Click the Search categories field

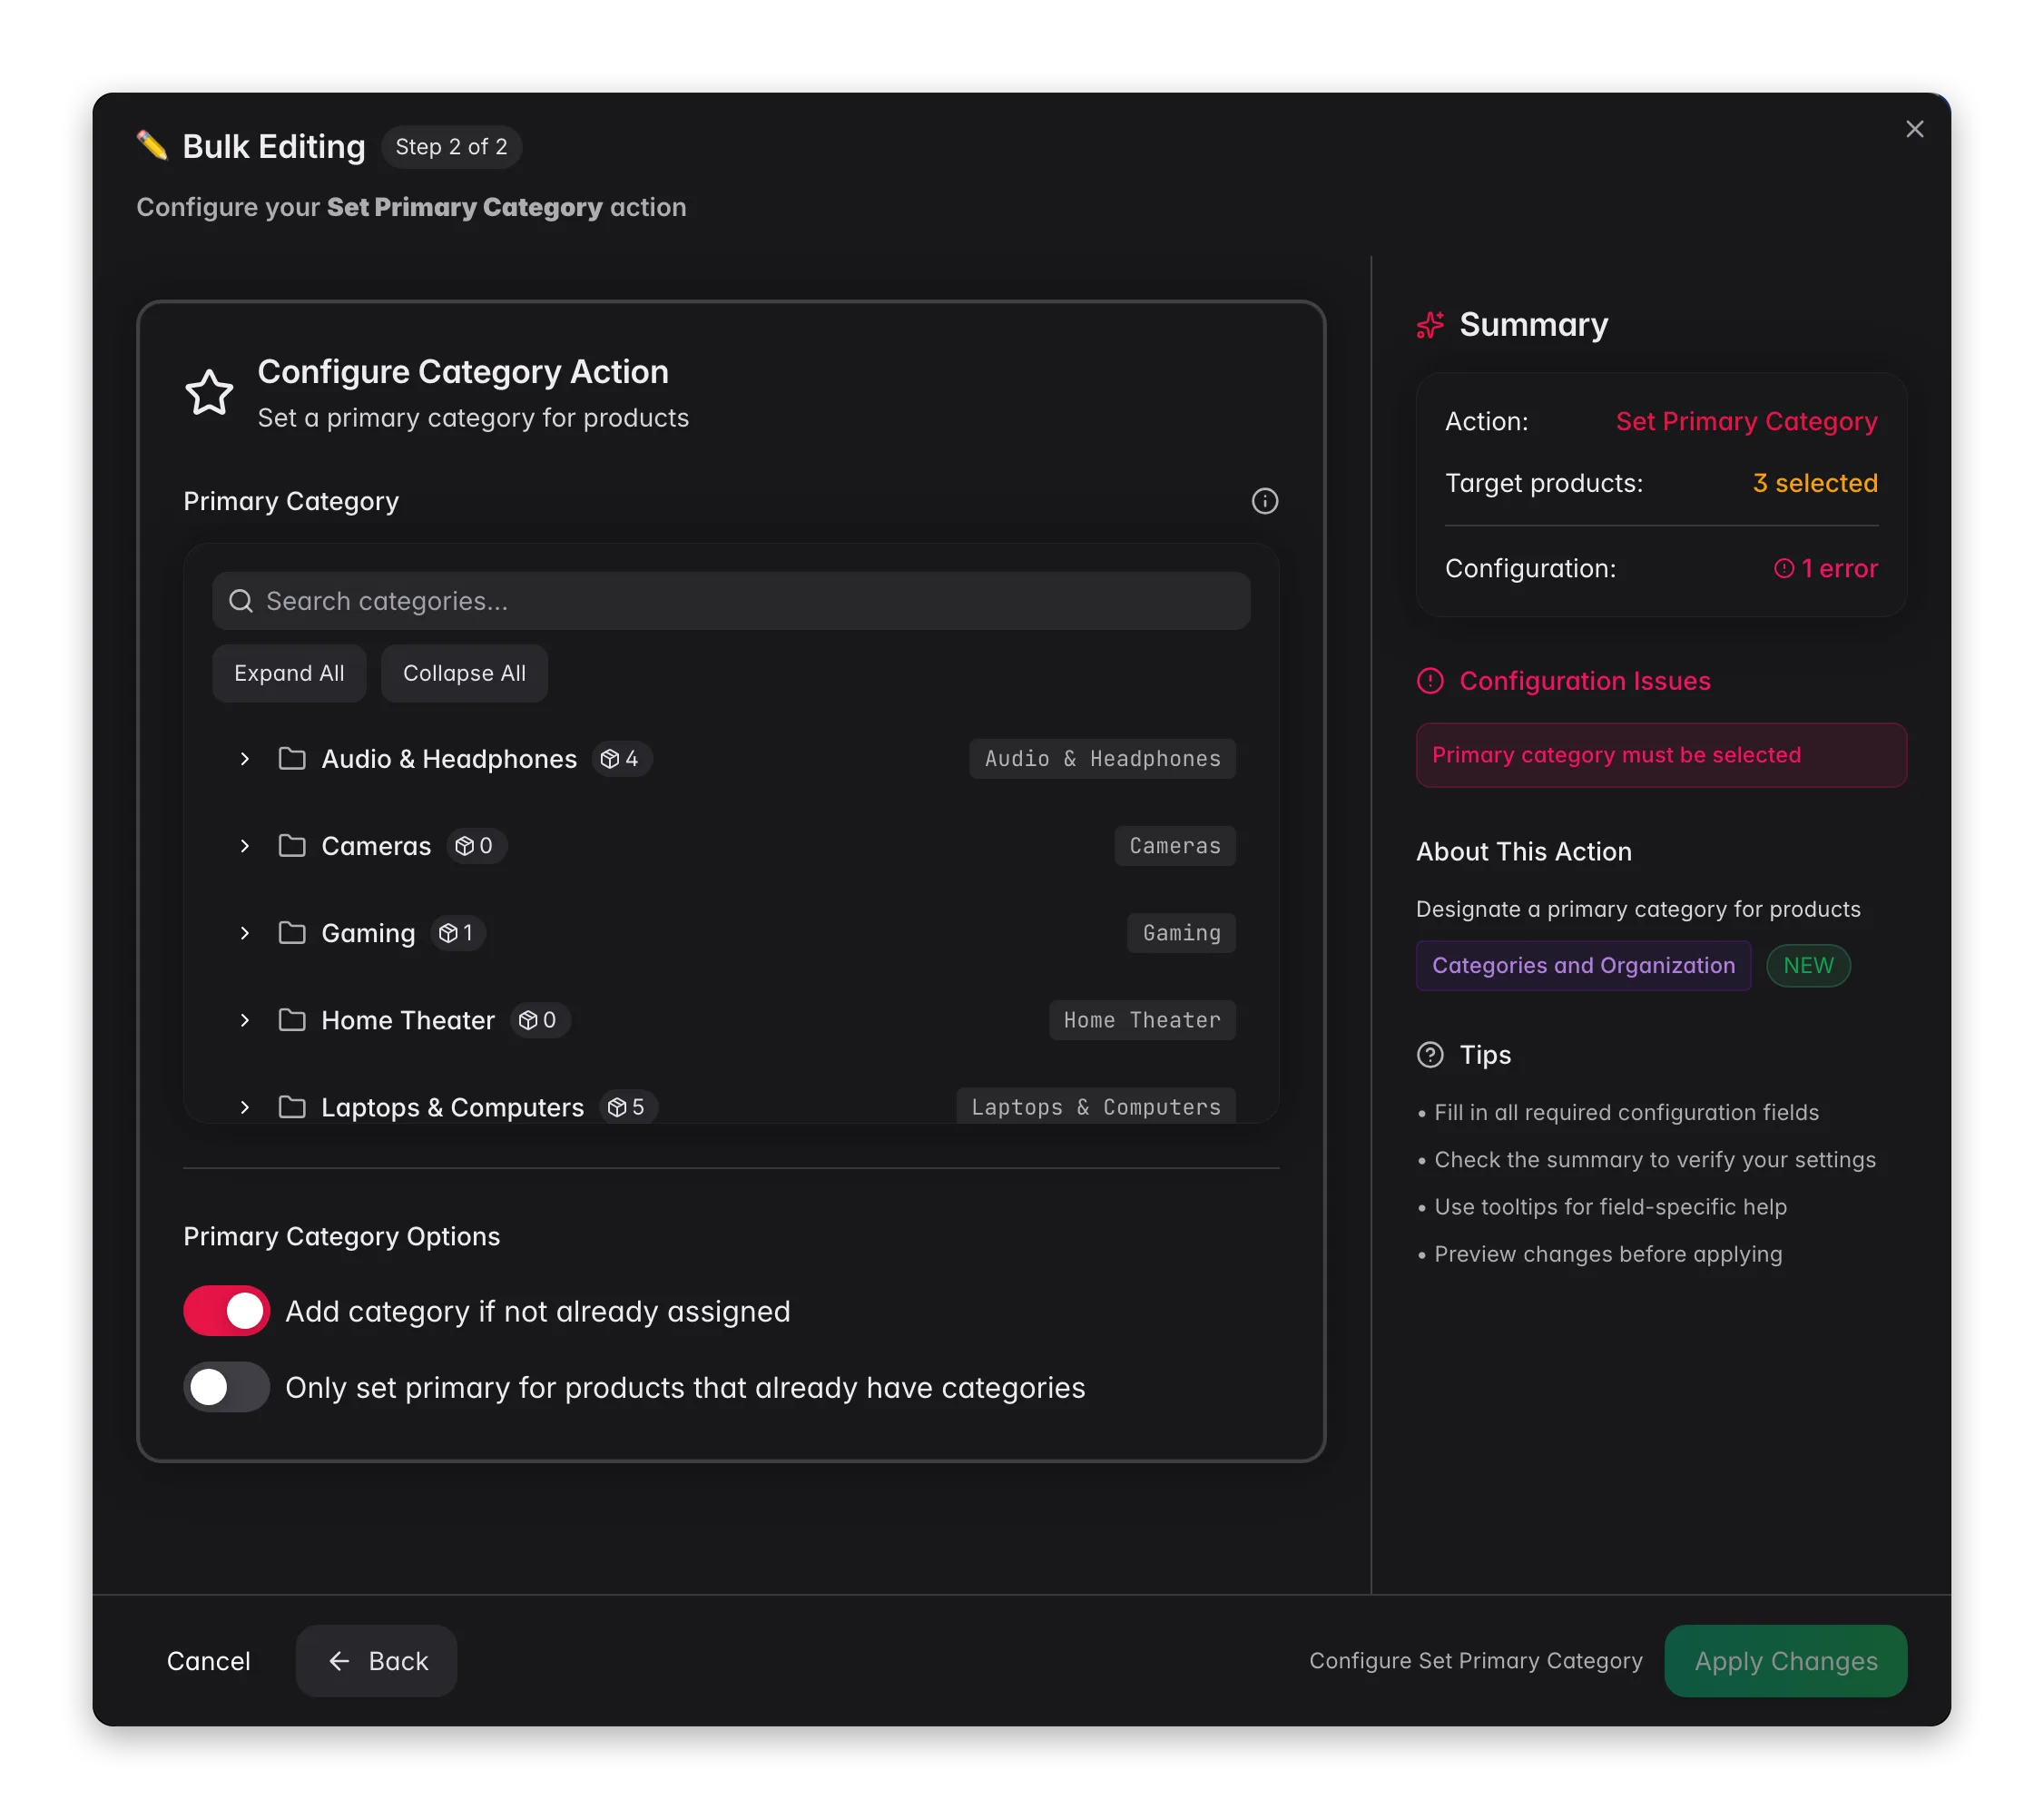[x=731, y=601]
